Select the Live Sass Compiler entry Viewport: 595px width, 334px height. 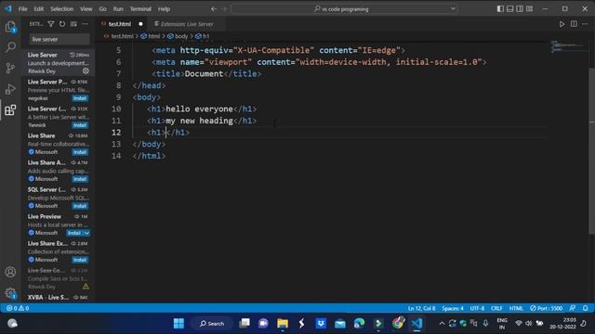pyautogui.click(x=58, y=278)
